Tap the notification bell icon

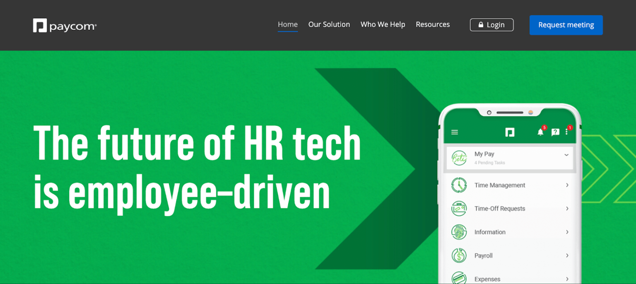540,132
